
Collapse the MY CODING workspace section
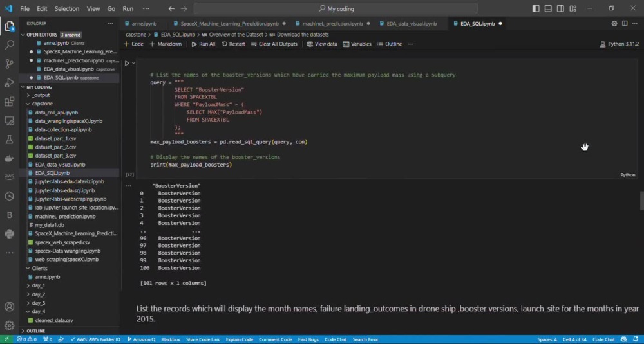coord(23,87)
